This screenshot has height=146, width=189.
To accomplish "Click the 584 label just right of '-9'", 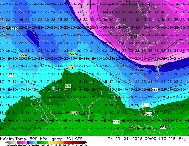I will pos(116,122).
